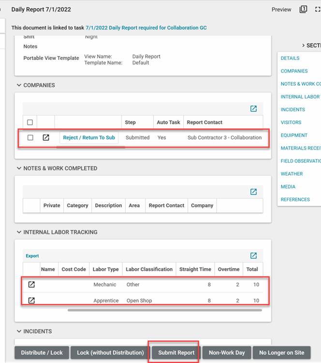Jump to Weather in sections list

[292, 174]
